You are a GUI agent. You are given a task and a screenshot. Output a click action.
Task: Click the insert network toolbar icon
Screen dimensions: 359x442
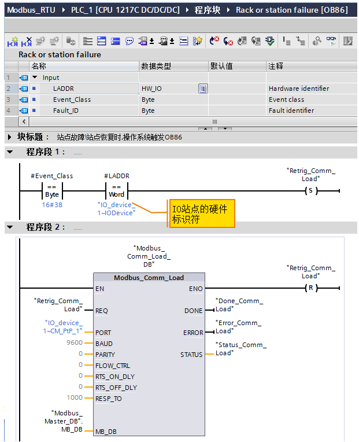(12, 41)
